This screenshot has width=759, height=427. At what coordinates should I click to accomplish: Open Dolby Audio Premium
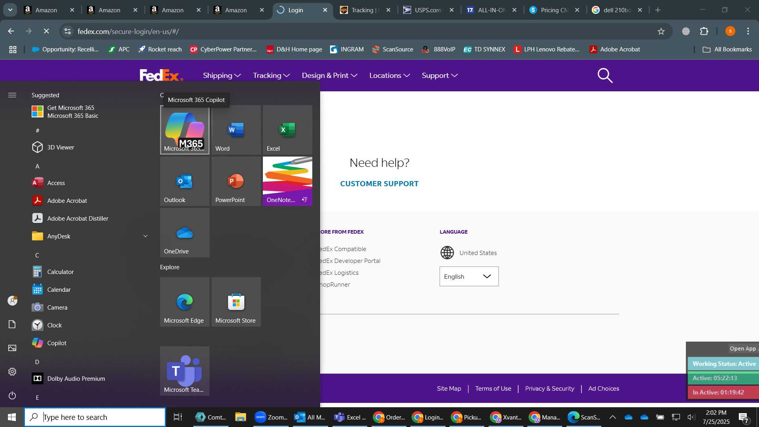coord(91,378)
